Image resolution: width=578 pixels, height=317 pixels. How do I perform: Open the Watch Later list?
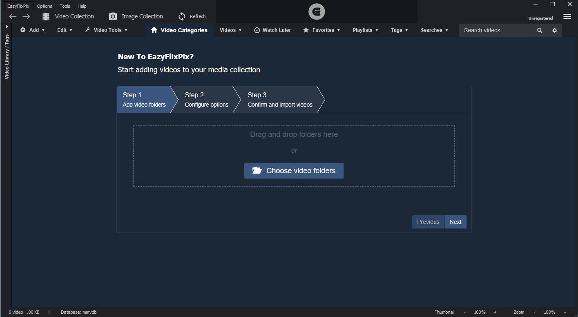click(272, 30)
